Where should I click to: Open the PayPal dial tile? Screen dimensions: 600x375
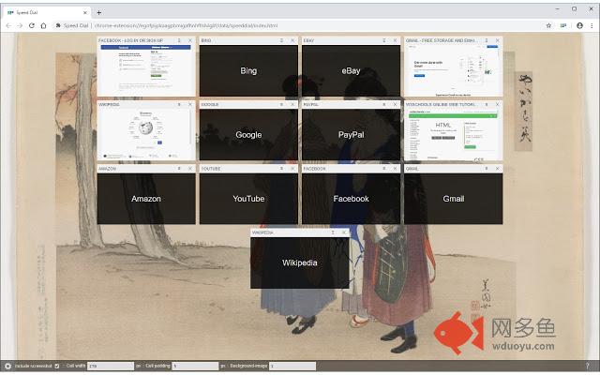[x=351, y=135]
